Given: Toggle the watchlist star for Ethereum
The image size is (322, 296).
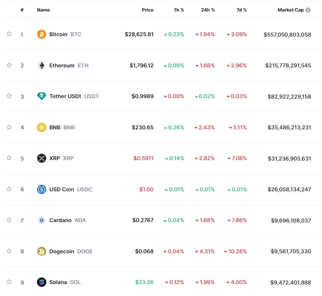Looking at the screenshot, I should click(x=9, y=65).
